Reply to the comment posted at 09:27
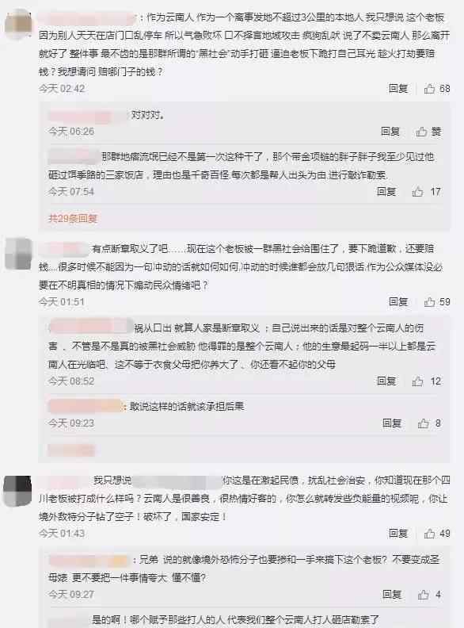The width and height of the screenshot is (464, 628). 392,595
